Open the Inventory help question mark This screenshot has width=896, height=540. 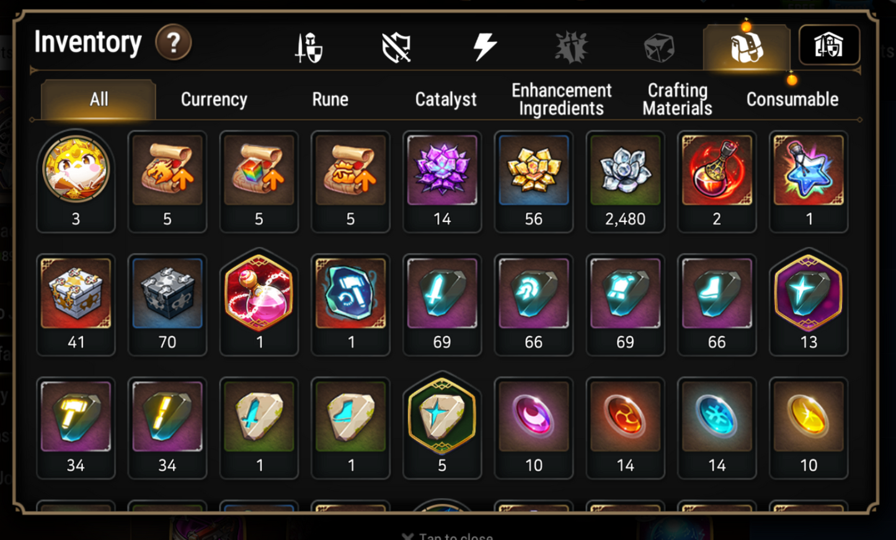click(173, 42)
